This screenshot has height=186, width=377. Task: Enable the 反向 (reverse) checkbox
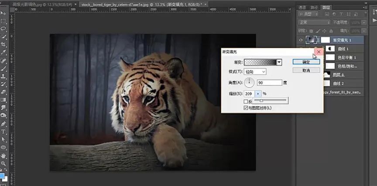[x=246, y=102]
